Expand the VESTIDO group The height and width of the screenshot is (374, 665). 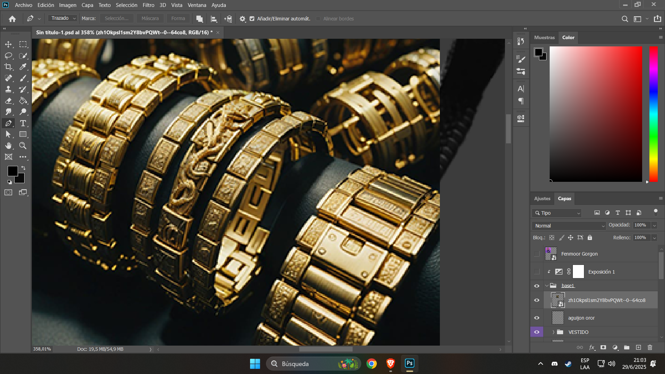click(553, 332)
